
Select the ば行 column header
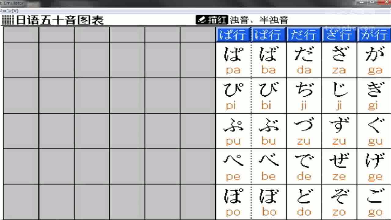click(x=269, y=35)
